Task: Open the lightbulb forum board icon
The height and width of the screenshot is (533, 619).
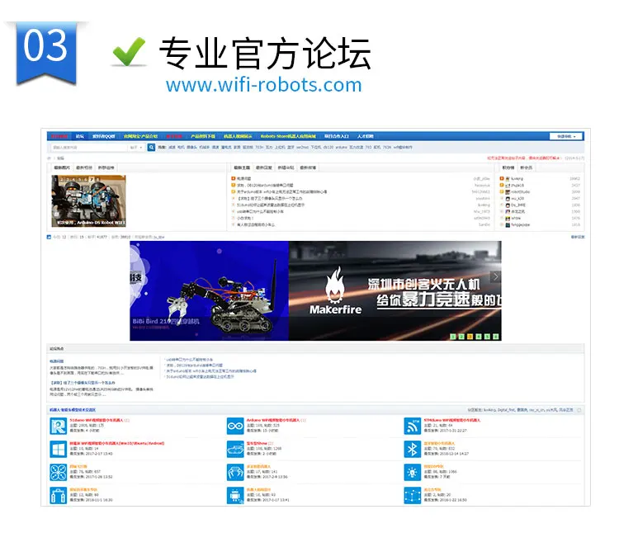Action: coord(412,472)
